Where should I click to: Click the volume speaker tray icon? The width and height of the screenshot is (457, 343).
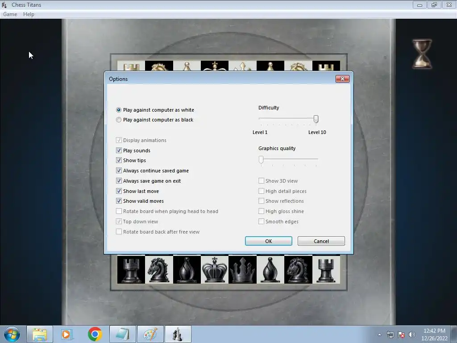(412, 335)
